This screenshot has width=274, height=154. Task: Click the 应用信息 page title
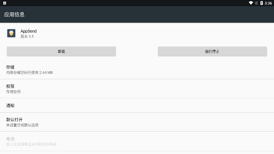point(14,14)
